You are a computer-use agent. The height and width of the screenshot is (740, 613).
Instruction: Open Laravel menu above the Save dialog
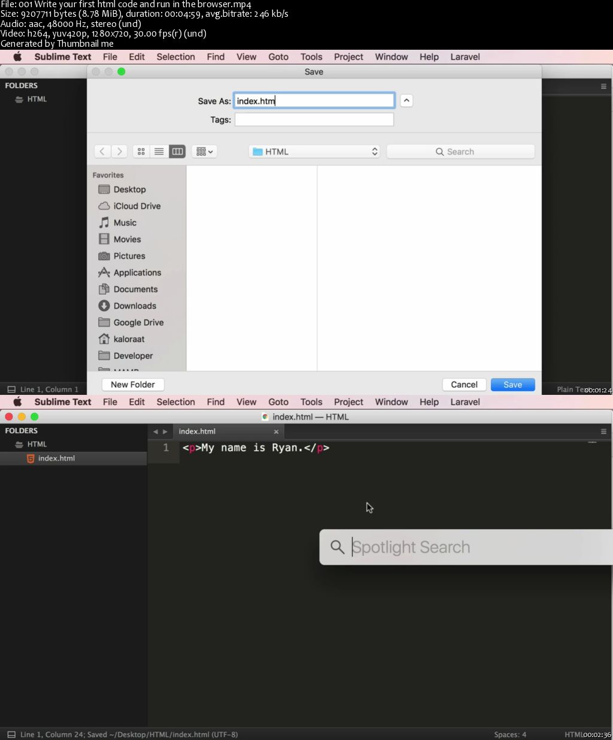465,57
